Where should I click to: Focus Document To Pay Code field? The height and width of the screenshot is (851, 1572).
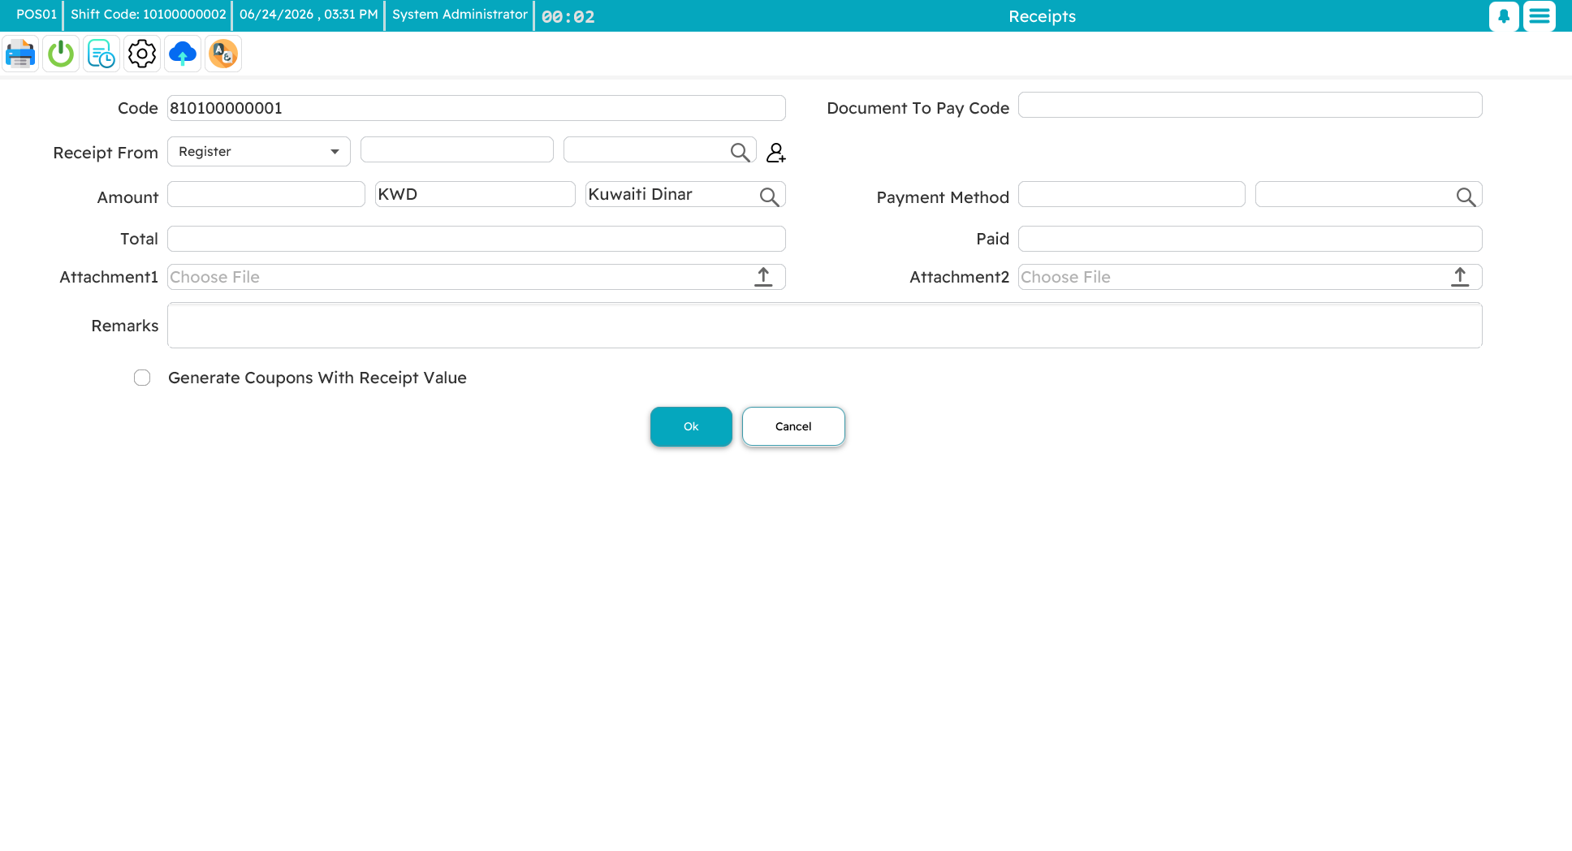1250,105
